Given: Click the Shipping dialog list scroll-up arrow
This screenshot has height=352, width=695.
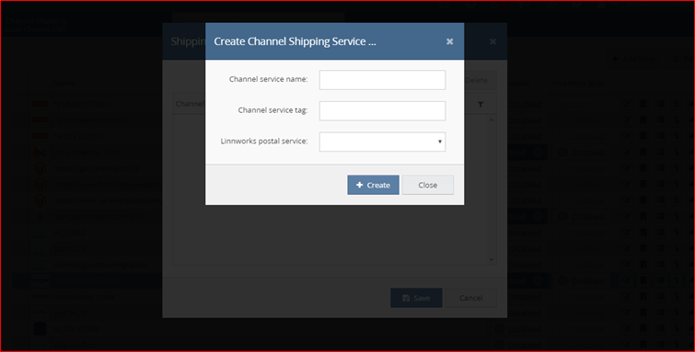Looking at the screenshot, I should [x=492, y=119].
